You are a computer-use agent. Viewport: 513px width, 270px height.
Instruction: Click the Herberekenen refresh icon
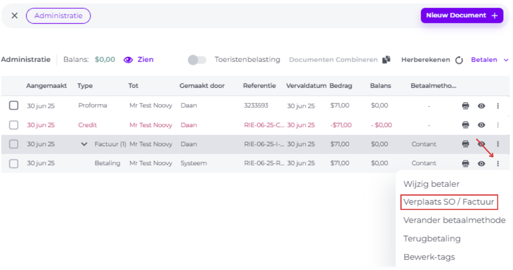pos(459,60)
